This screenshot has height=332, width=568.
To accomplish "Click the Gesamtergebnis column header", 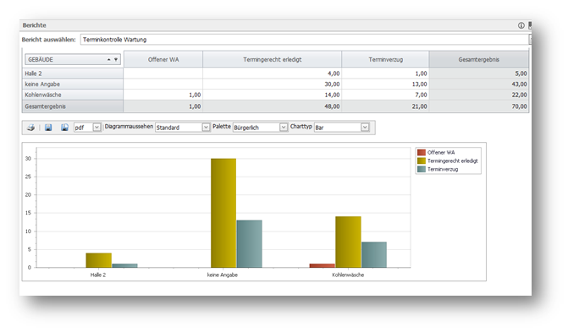I will click(x=479, y=59).
